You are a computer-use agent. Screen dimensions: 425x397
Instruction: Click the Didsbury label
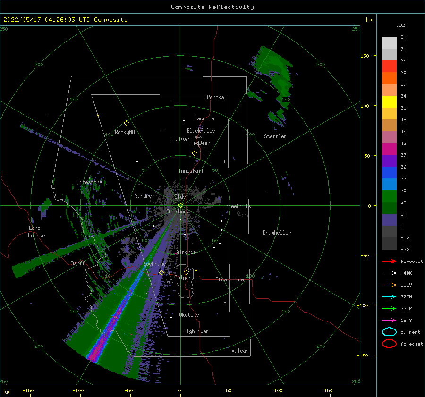point(178,211)
